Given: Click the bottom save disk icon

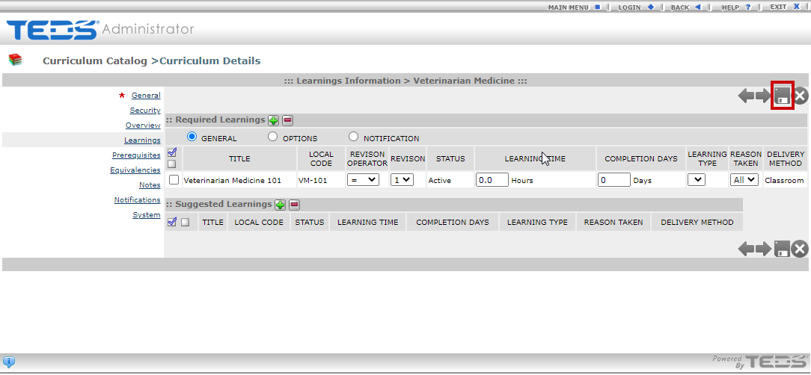Looking at the screenshot, I should 782,249.
